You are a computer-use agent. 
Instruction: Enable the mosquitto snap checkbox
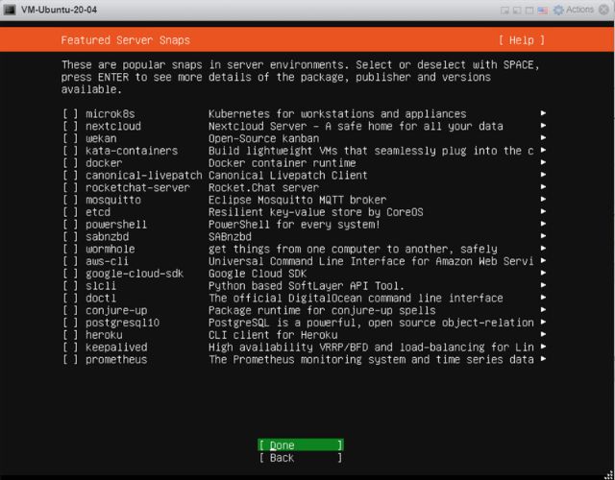(x=70, y=200)
